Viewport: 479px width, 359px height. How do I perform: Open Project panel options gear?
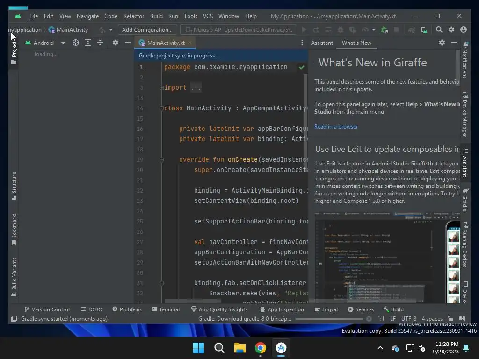[115, 43]
